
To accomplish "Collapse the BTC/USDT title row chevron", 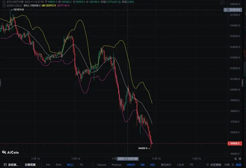I will pos(4,2).
